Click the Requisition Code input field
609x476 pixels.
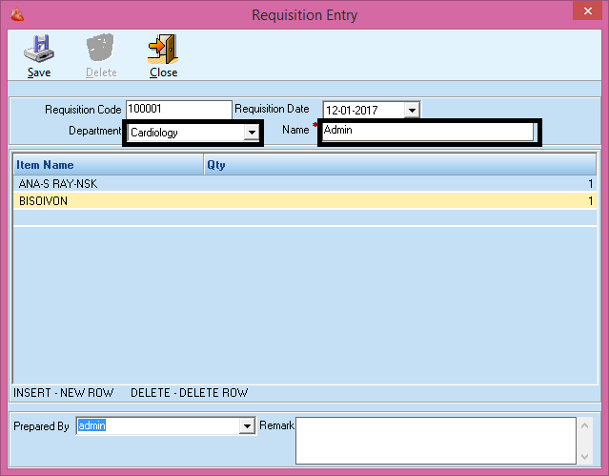178,110
